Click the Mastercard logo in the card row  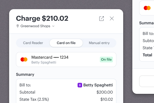click(x=24, y=60)
